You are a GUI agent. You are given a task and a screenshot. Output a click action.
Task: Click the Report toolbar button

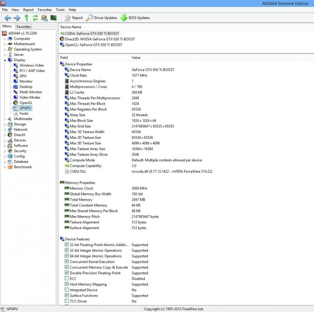click(x=74, y=18)
